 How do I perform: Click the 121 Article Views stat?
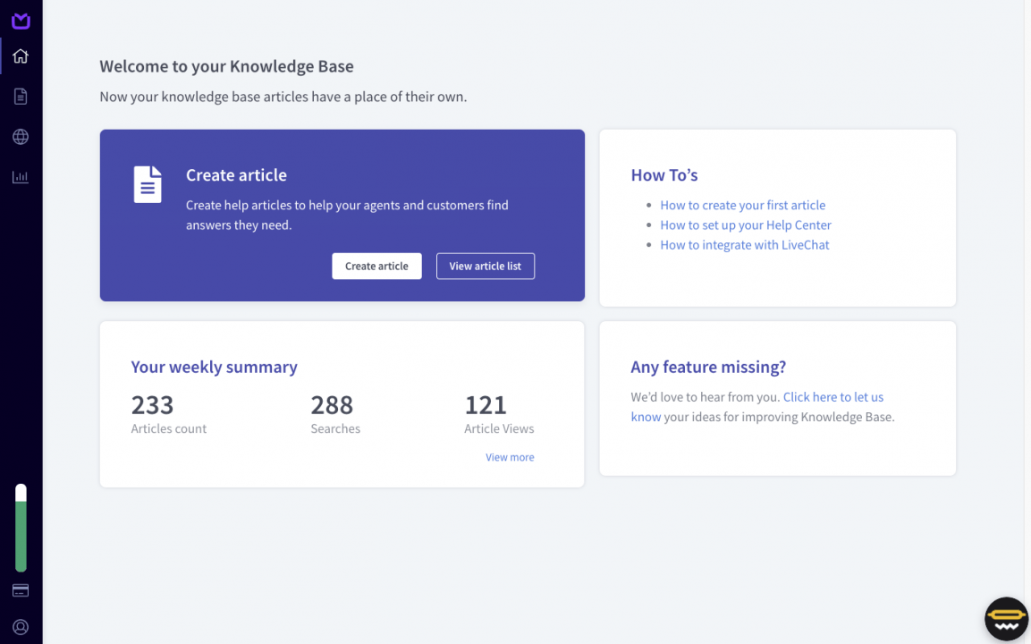[x=486, y=406]
